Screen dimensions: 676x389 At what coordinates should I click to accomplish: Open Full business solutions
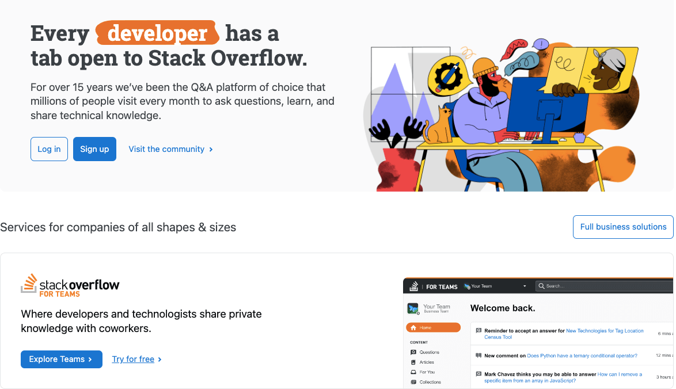[x=622, y=227]
